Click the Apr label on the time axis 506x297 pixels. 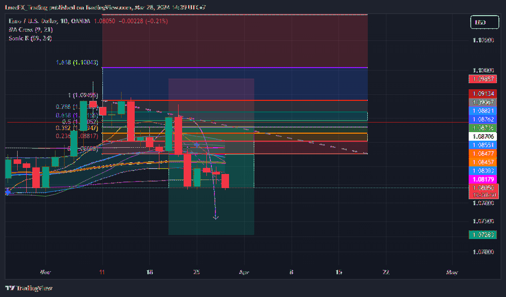[x=244, y=272]
